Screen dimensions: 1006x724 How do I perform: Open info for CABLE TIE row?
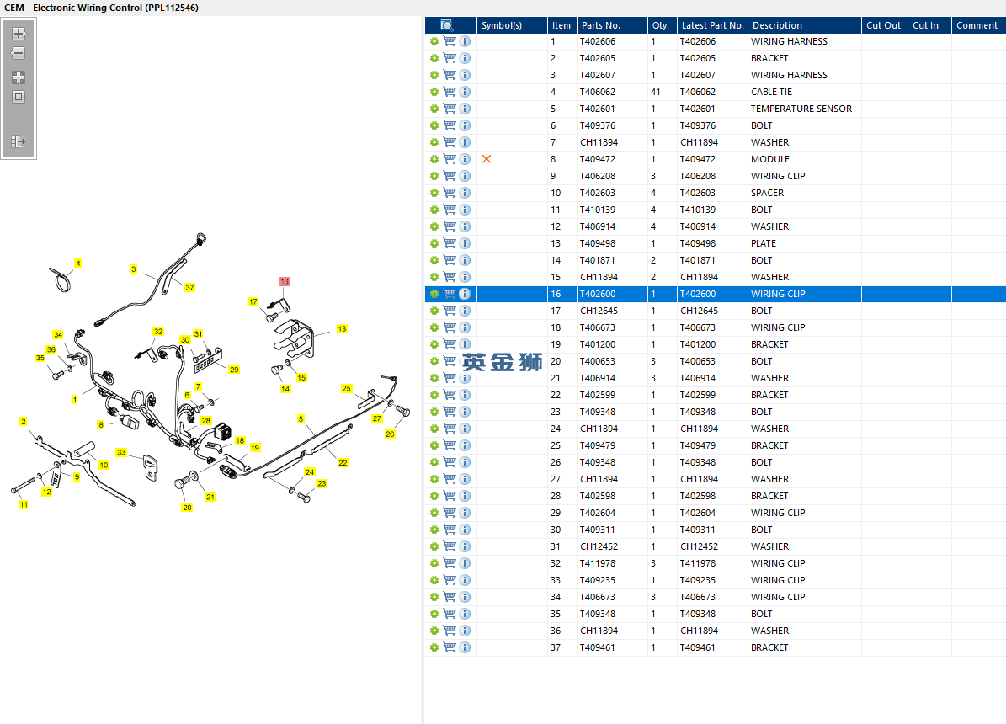[466, 92]
